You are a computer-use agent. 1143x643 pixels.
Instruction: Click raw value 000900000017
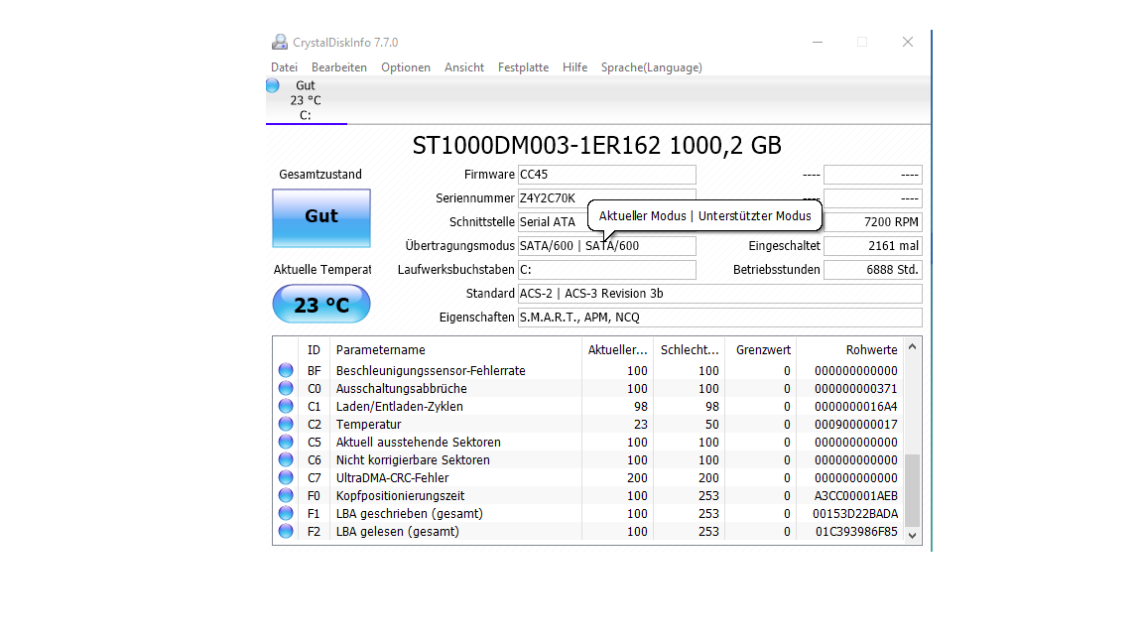(856, 425)
